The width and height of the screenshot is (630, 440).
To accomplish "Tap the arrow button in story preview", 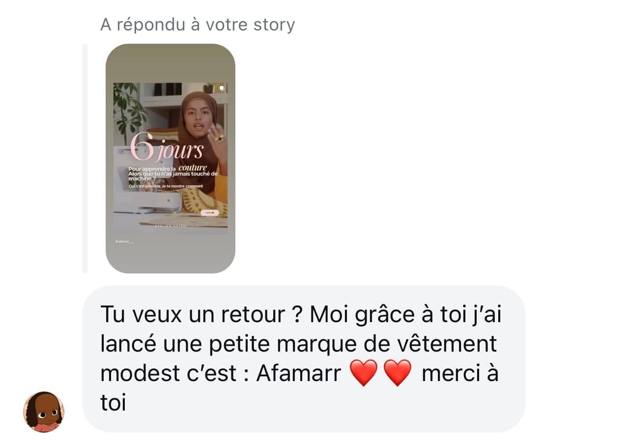I will click(x=210, y=213).
